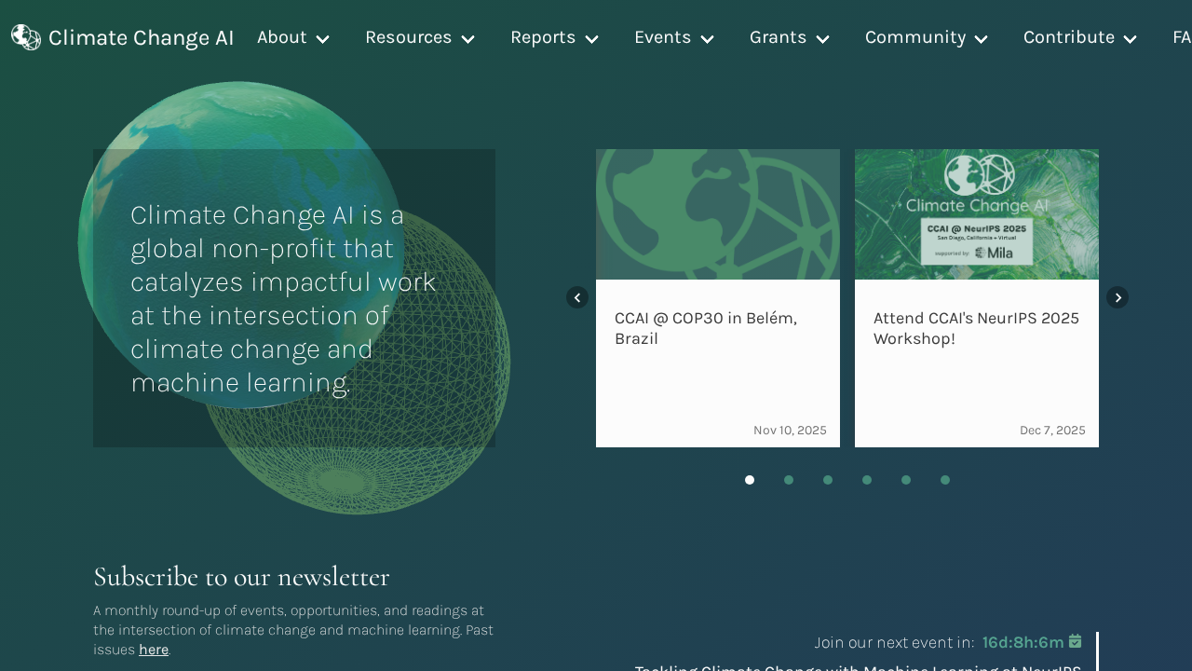1192x671 pixels.
Task: Go to previous carousel slide arrow
Action: tap(577, 297)
